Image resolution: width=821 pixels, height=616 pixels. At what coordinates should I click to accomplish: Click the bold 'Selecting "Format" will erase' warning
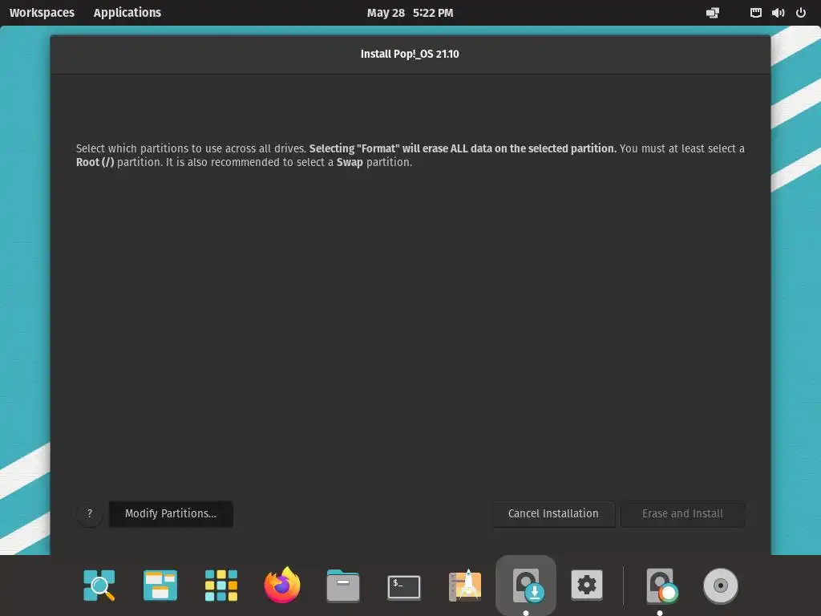coord(463,148)
